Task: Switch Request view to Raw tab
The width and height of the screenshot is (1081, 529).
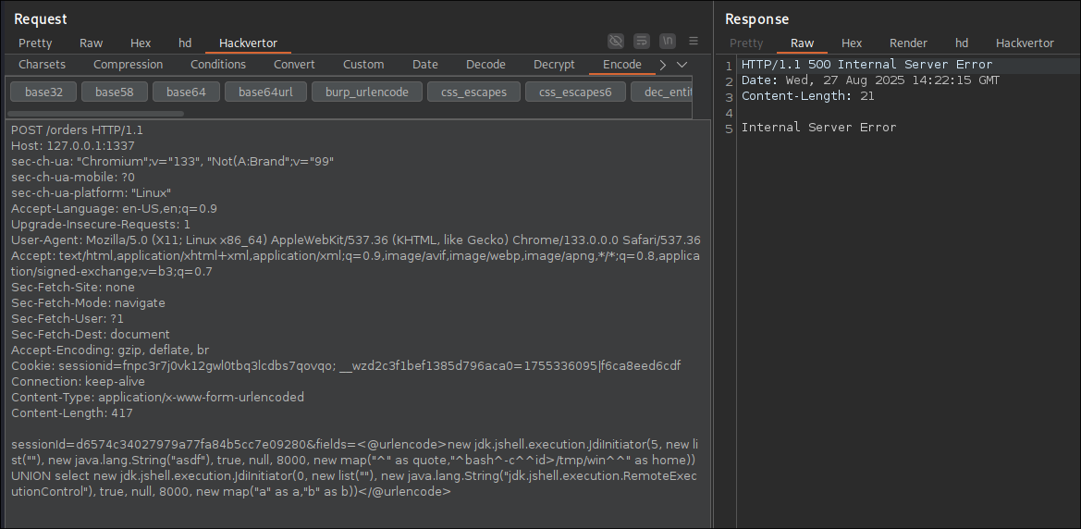Action: click(x=91, y=43)
